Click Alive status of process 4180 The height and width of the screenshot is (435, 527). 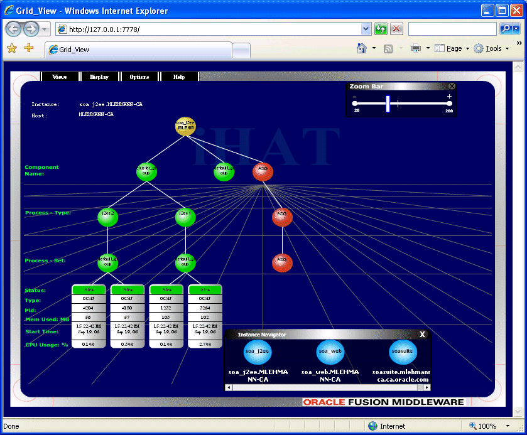(x=128, y=289)
